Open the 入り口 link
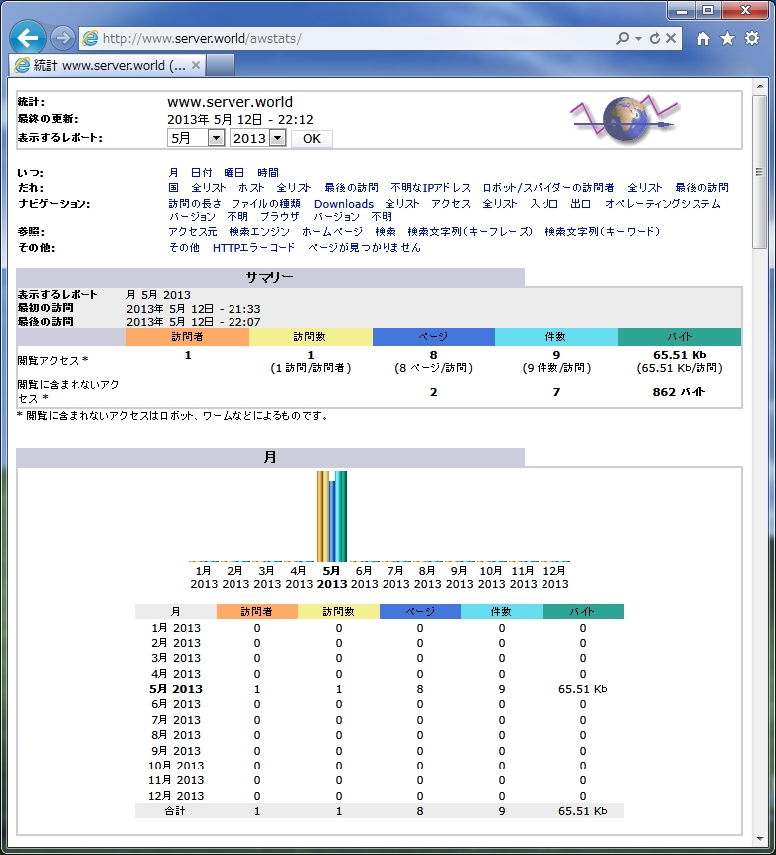This screenshot has width=776, height=855. coord(544,204)
